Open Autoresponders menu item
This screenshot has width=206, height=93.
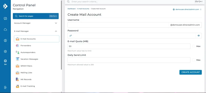click(37, 52)
